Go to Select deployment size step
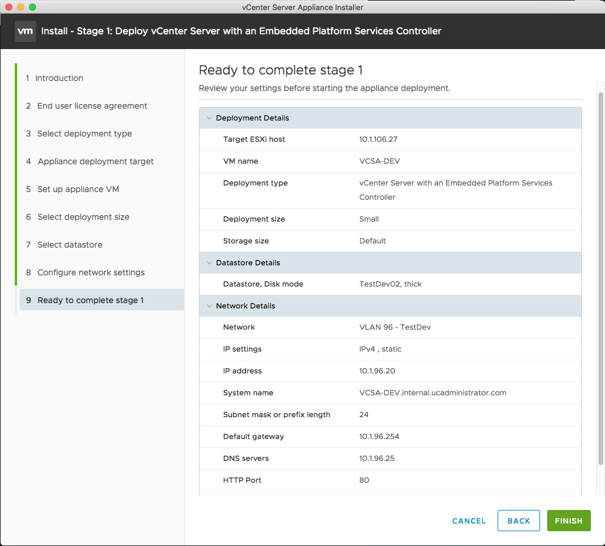The height and width of the screenshot is (546, 605). (83, 217)
